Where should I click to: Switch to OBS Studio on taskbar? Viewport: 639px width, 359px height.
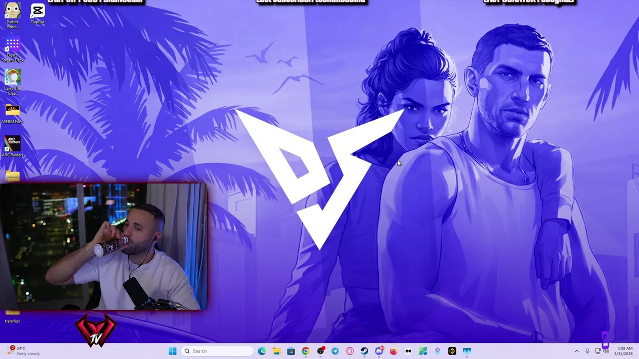pos(320,351)
